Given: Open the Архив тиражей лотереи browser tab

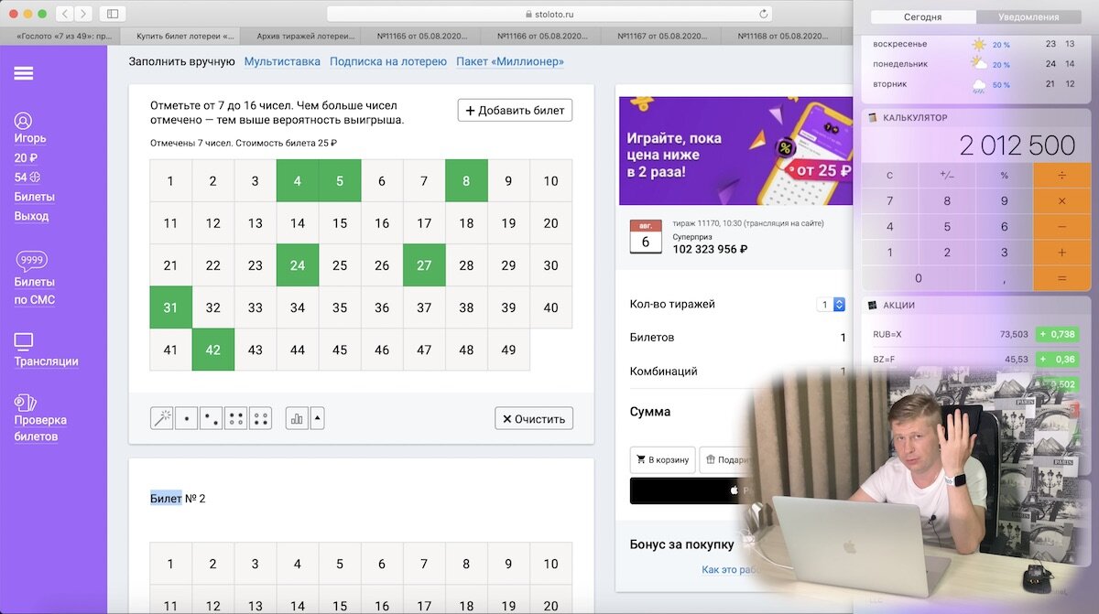Looking at the screenshot, I should pos(302,36).
